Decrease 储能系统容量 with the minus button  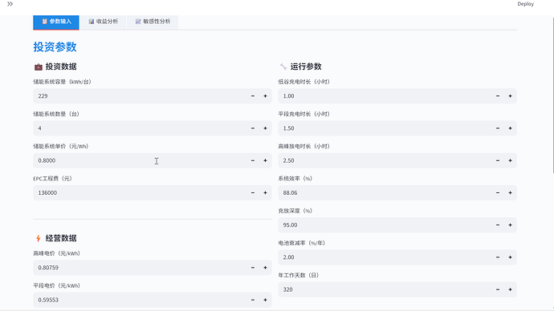tap(253, 96)
